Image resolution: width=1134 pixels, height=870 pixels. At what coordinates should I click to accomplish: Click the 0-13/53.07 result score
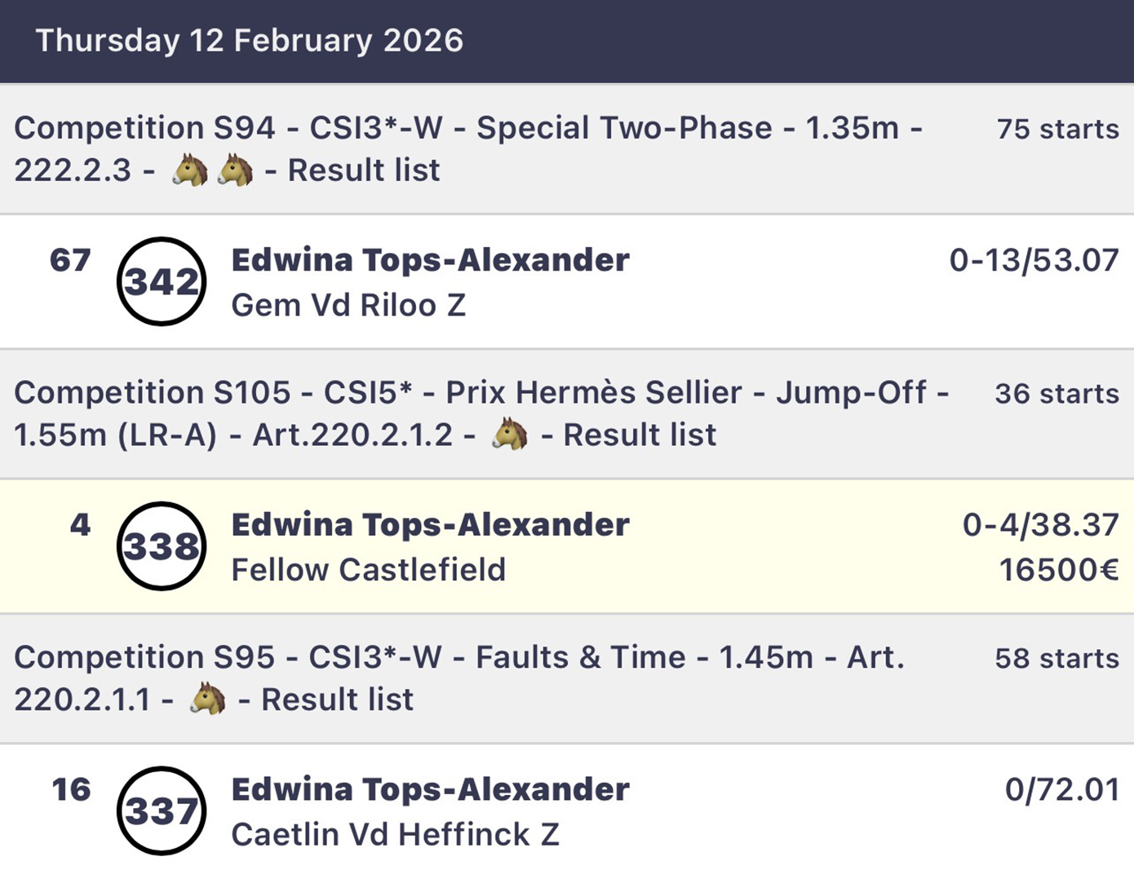coord(1034,261)
